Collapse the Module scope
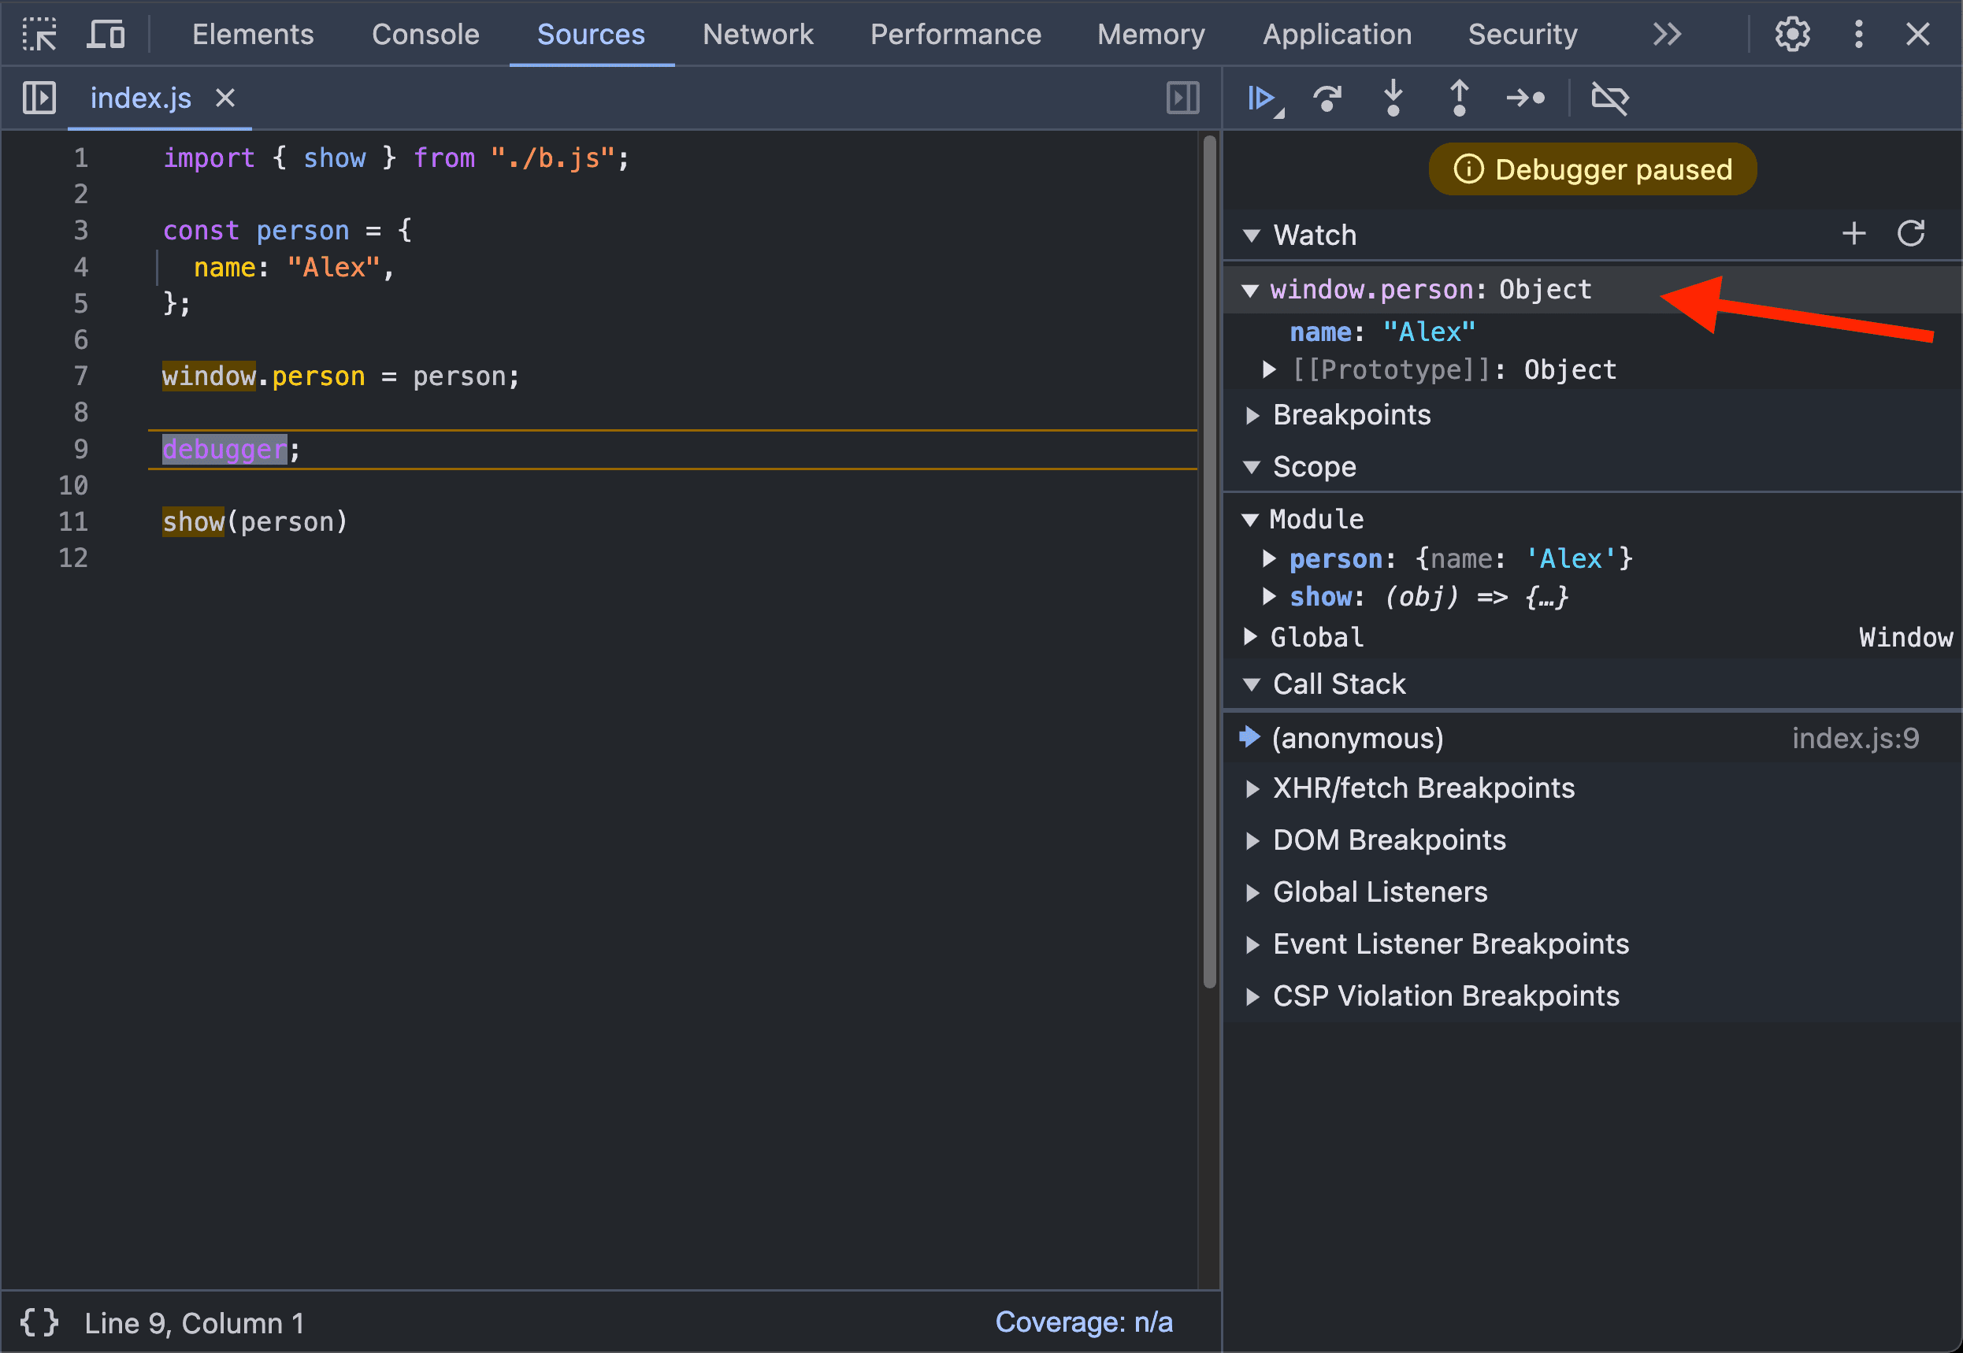1963x1353 pixels. pyautogui.click(x=1250, y=520)
